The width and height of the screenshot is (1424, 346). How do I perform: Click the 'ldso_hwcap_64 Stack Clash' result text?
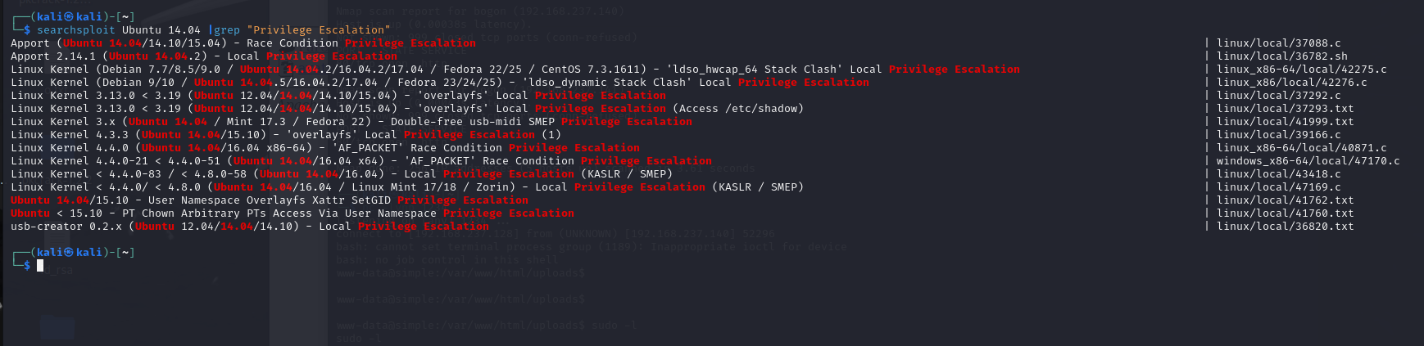click(755, 69)
